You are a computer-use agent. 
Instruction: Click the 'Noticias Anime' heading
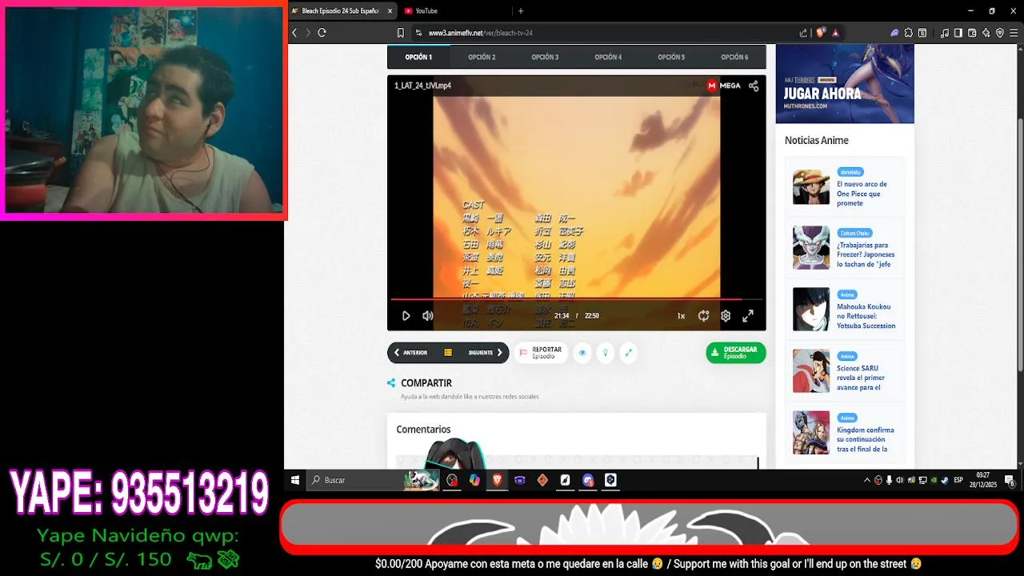(x=816, y=141)
